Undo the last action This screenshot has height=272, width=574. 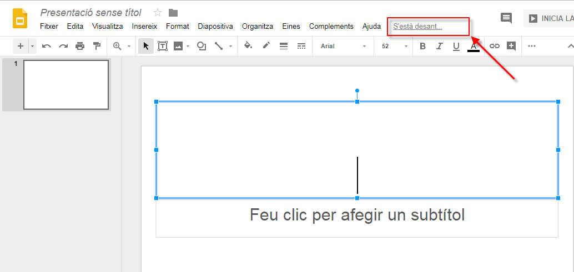[47, 46]
